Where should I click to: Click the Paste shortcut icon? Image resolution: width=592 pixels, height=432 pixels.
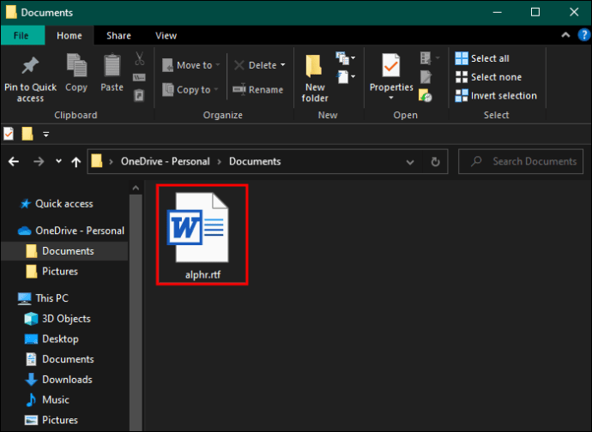coord(139,95)
